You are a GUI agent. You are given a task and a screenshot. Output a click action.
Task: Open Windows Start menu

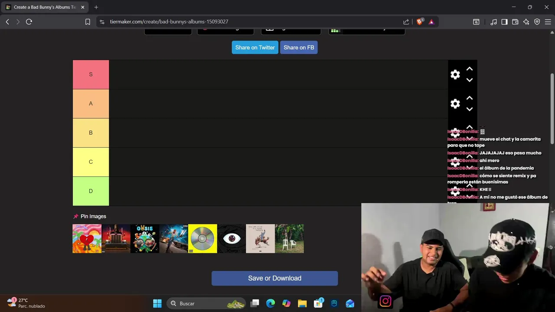pos(157,303)
